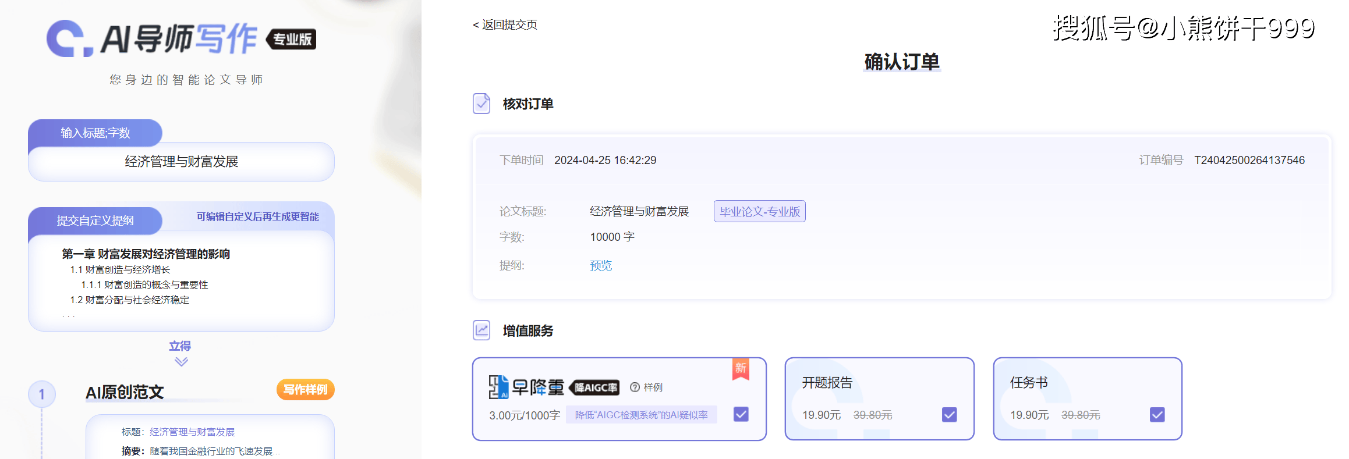This screenshot has height=459, width=1349.
Task: Click the 降AIGC率 badge
Action: tap(594, 387)
